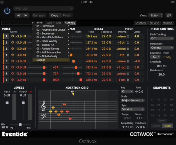Enable Key Lock
The height and width of the screenshot is (145, 176).
pos(154,23)
